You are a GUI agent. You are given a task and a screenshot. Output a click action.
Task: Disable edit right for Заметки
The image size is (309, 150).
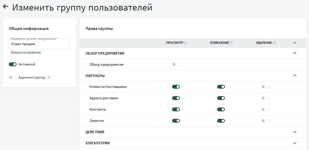point(221,121)
